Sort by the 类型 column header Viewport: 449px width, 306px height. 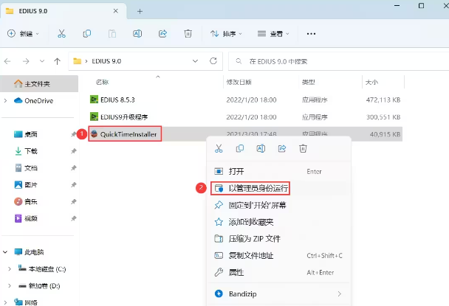coord(309,82)
